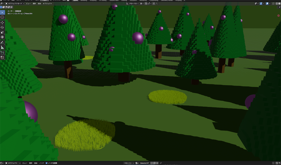Image resolution: width=281 pixels, height=165 pixels.
Task: Open the スロット1 material slot dropdown
Action: coord(129,163)
